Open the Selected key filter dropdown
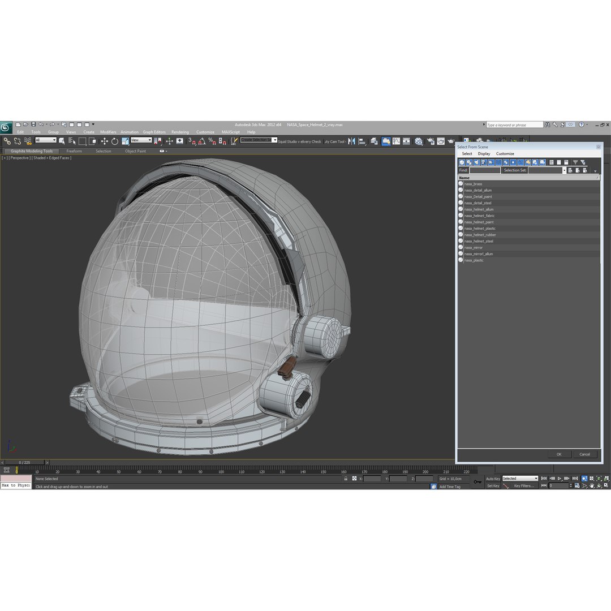 click(x=520, y=479)
